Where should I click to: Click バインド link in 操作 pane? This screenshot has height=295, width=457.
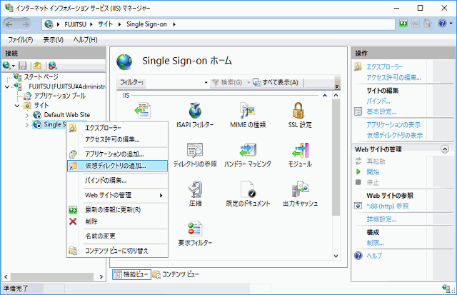click(x=378, y=101)
